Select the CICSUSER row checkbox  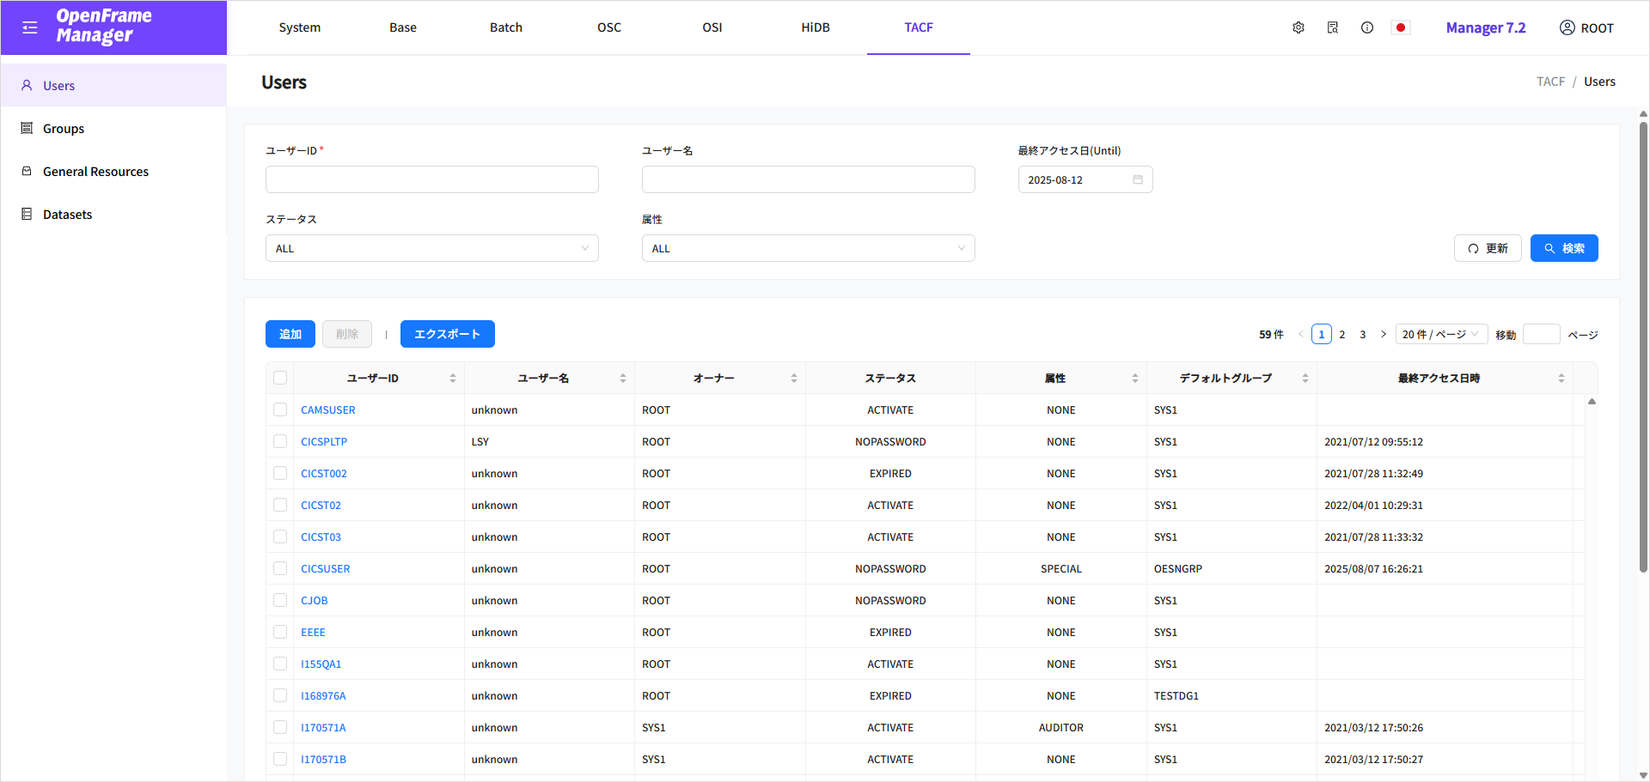[280, 568]
